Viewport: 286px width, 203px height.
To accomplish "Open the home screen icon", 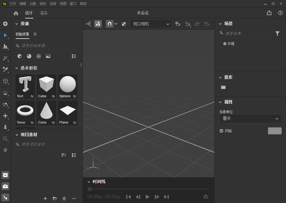I will (x=16, y=13).
